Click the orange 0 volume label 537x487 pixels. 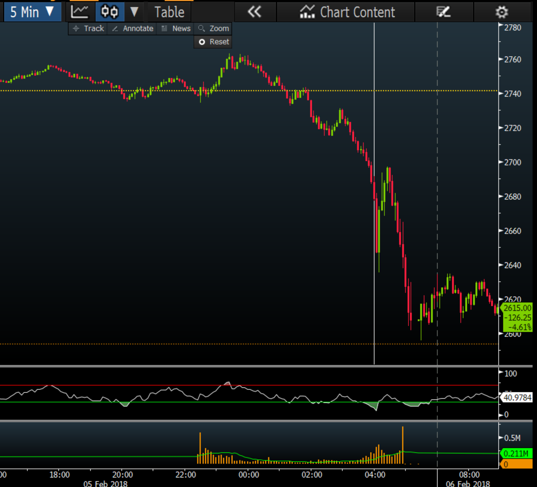516,464
